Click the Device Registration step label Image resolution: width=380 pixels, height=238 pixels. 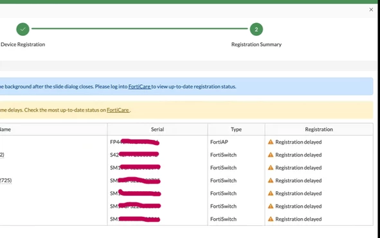(23, 44)
